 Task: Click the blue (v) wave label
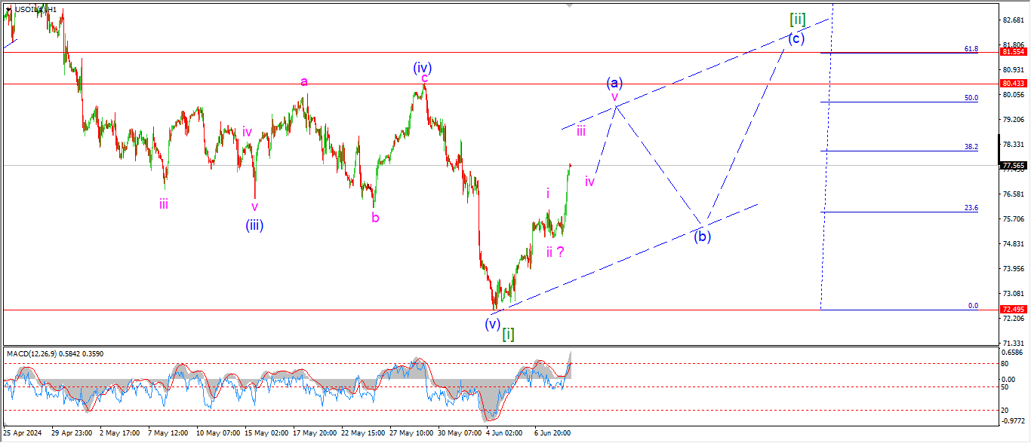pos(492,324)
